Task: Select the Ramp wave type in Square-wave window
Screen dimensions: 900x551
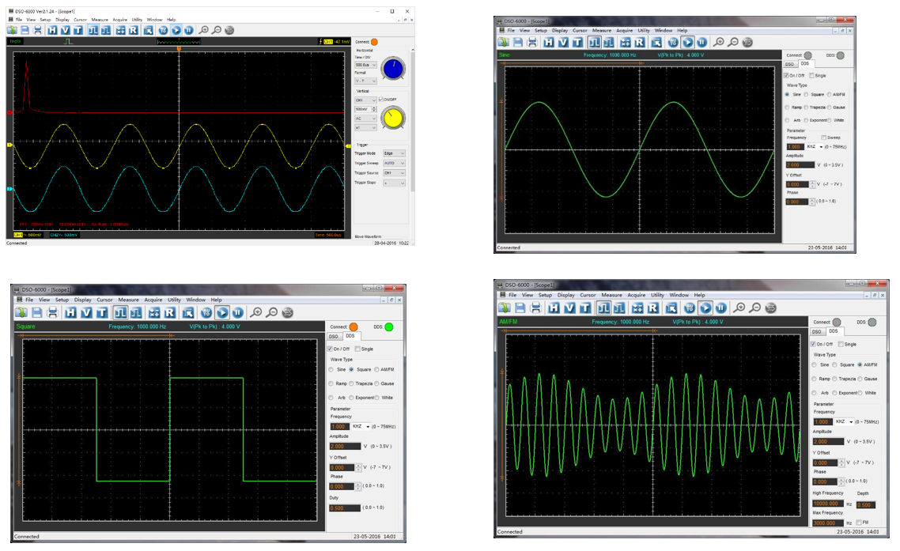Action: [333, 383]
